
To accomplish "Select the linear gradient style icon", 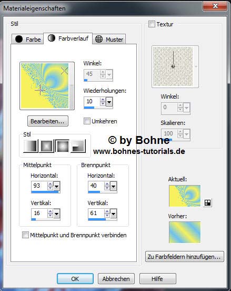I will [x=31, y=146].
